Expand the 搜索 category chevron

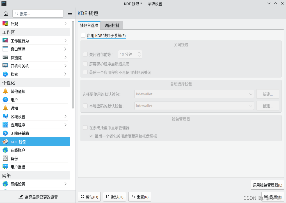click(65, 74)
